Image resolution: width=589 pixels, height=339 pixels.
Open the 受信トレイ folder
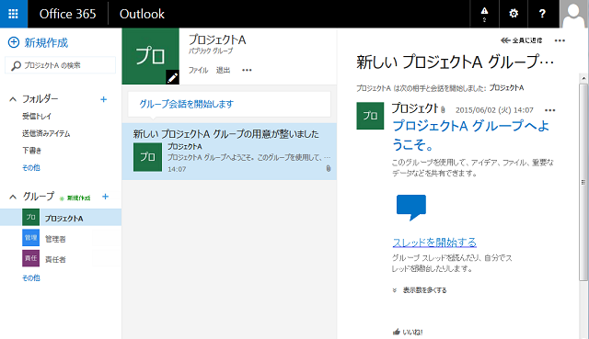click(37, 117)
